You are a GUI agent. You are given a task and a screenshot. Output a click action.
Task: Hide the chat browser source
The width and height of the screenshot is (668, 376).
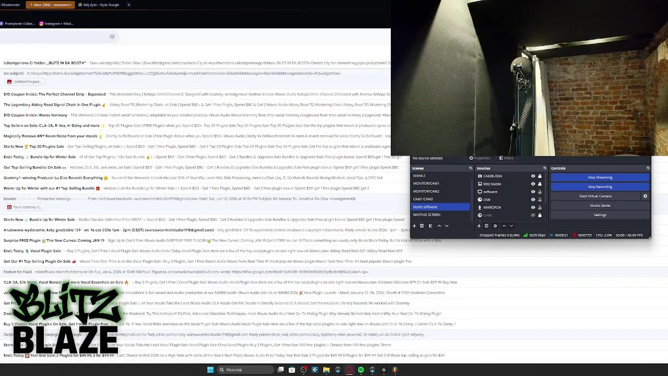(533, 199)
